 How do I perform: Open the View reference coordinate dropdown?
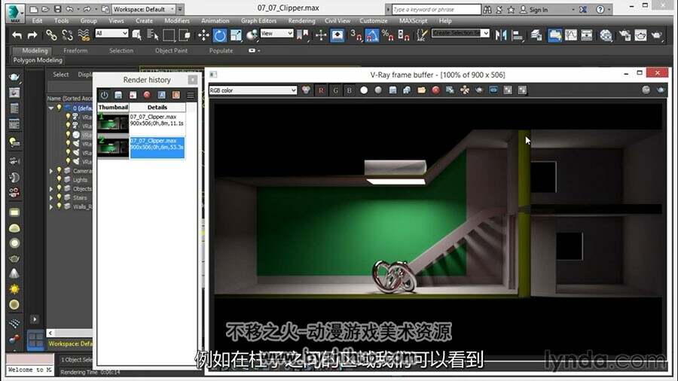[276, 33]
